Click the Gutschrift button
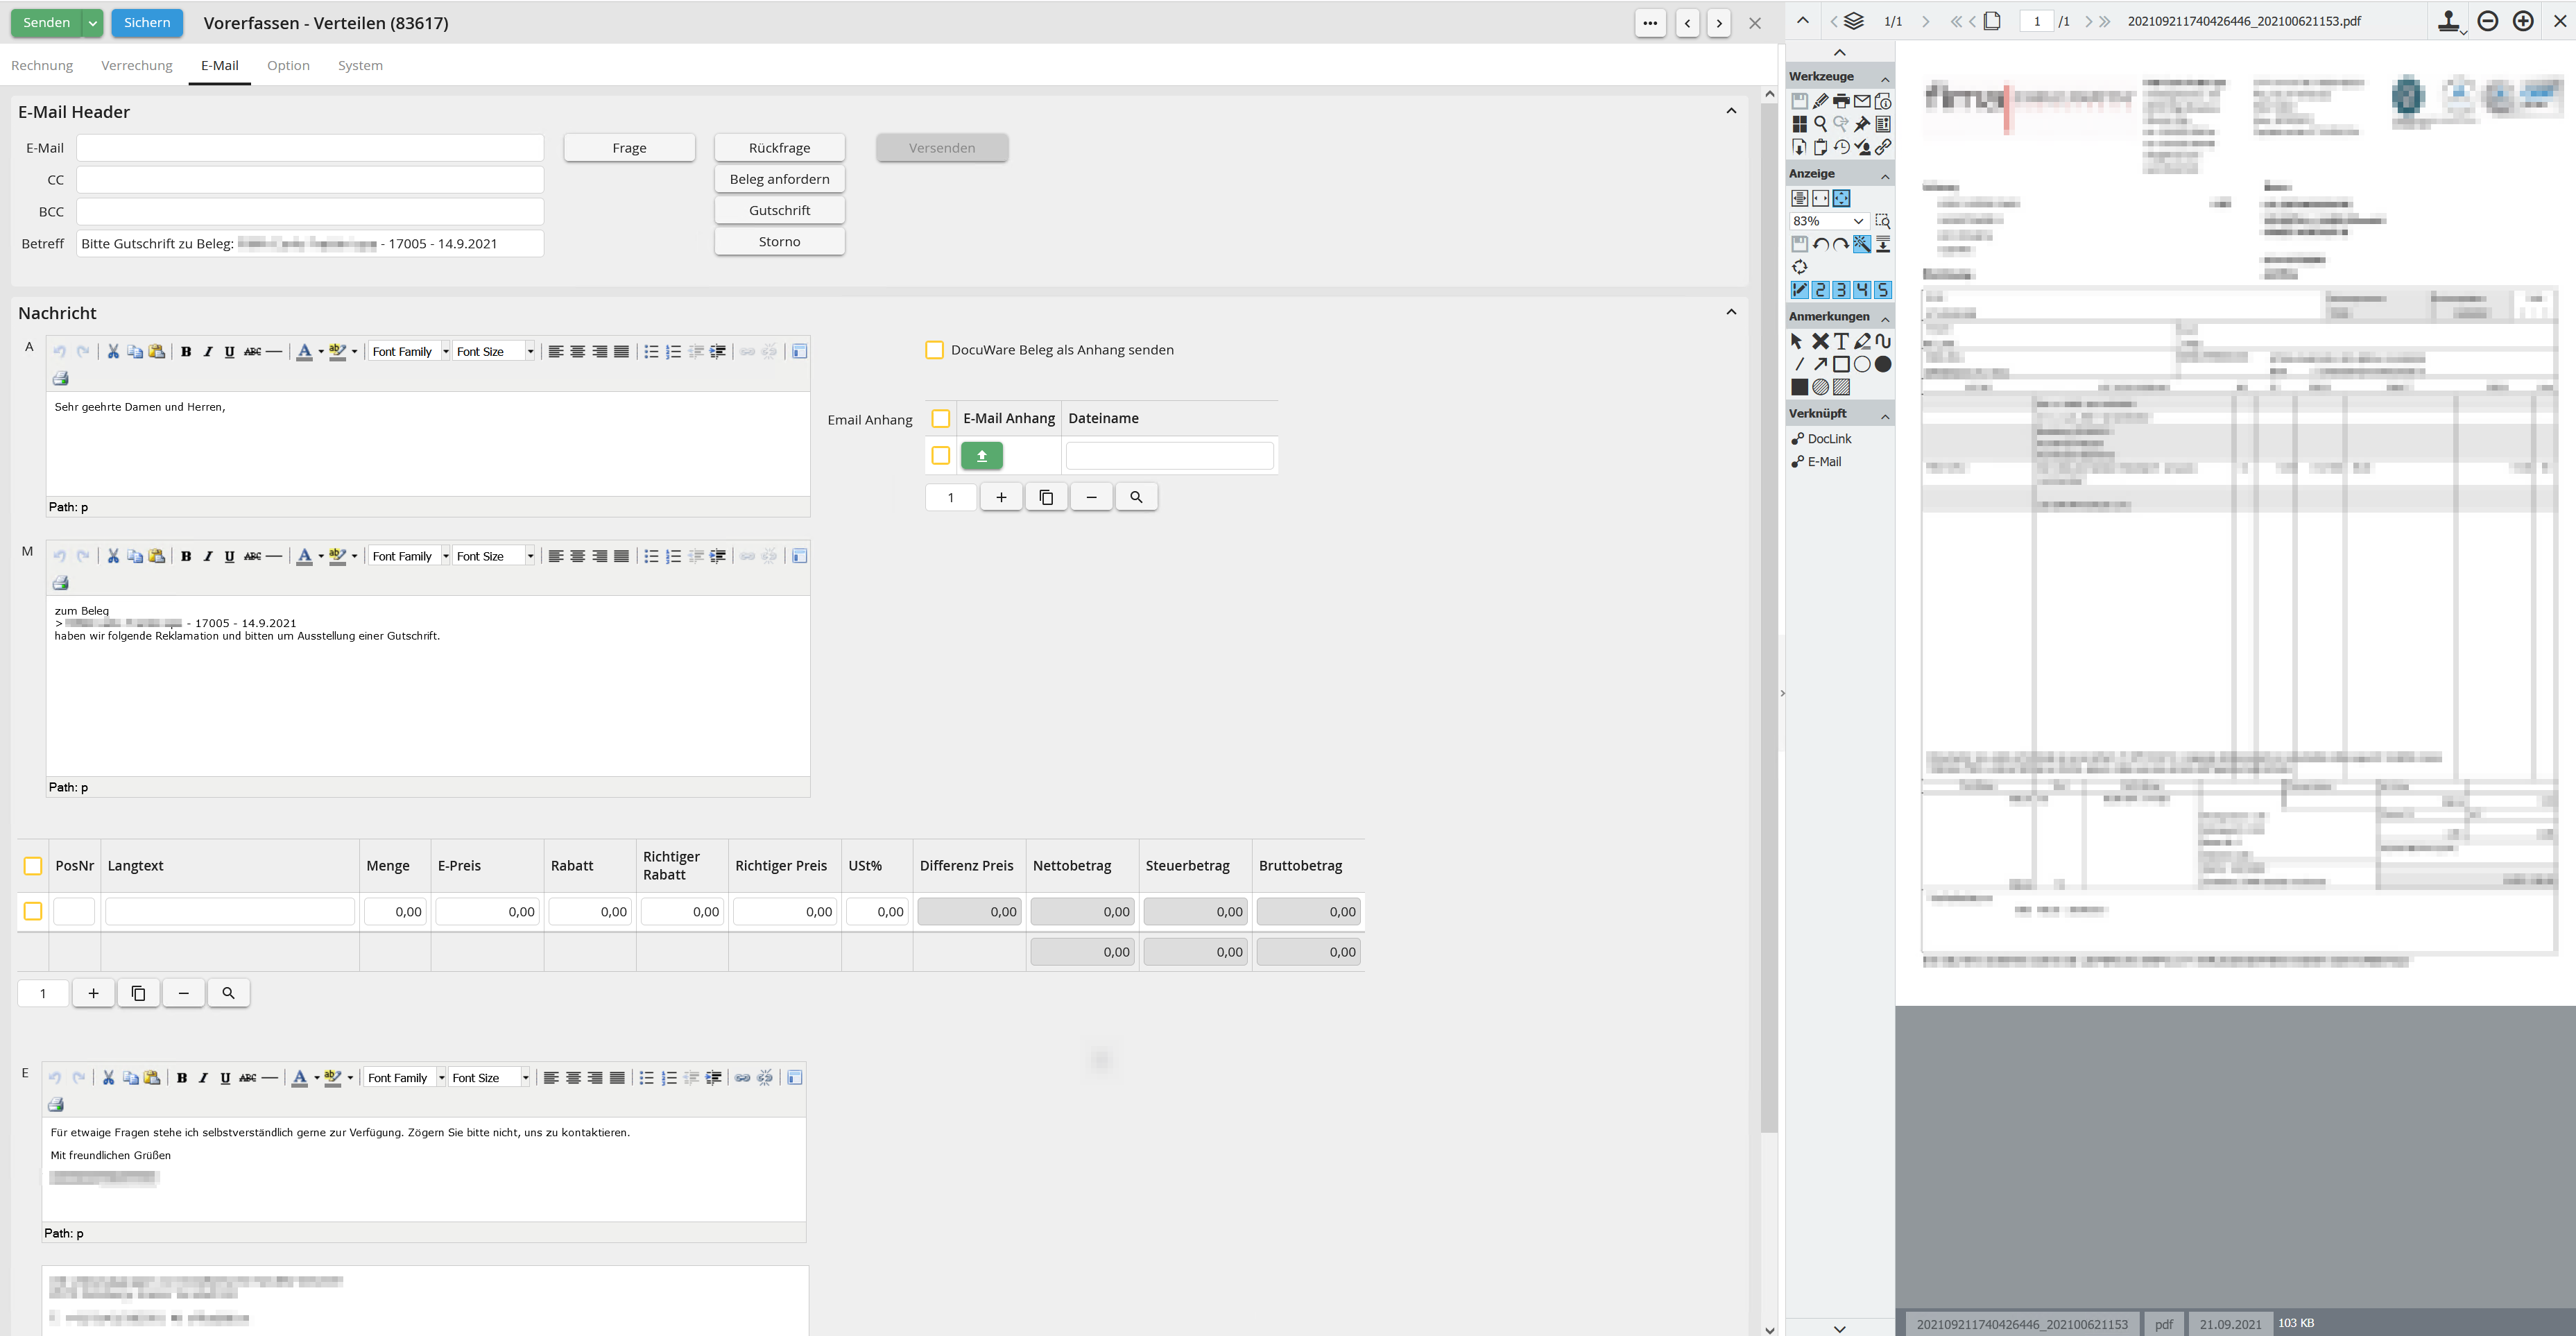2576x1336 pixels. [779, 210]
